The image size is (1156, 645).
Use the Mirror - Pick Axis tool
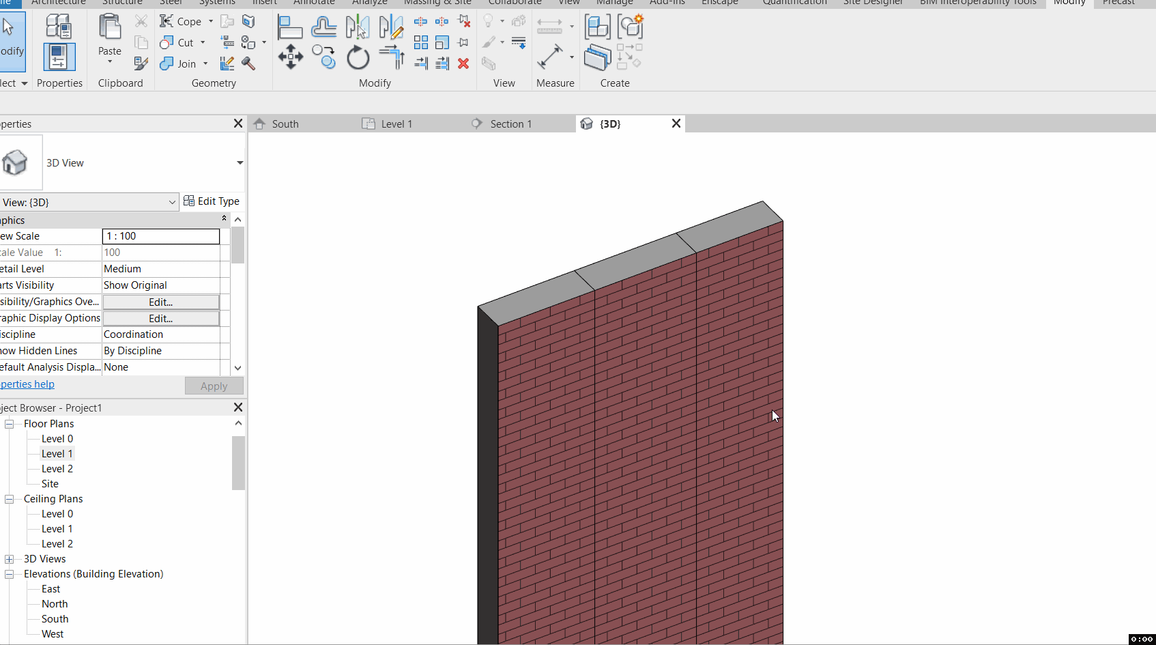tap(357, 28)
